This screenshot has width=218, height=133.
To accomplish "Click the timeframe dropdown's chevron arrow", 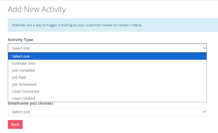I will 204,112.
